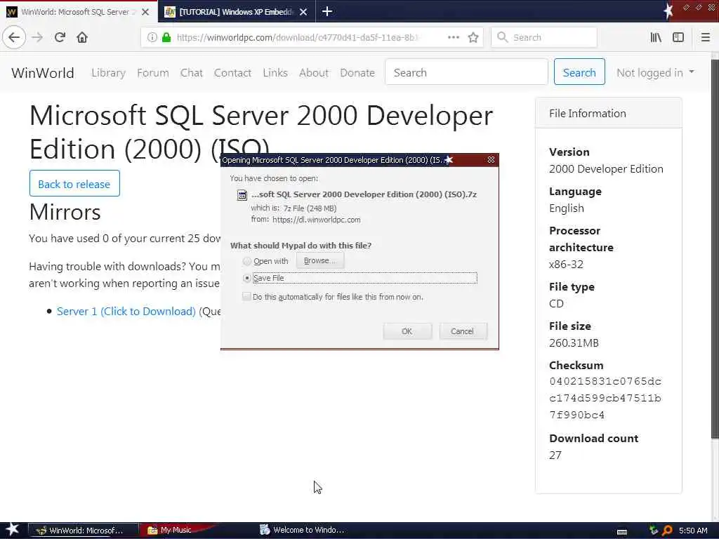719x539 pixels.
Task: Close the WinWorld tab
Action: (x=145, y=12)
